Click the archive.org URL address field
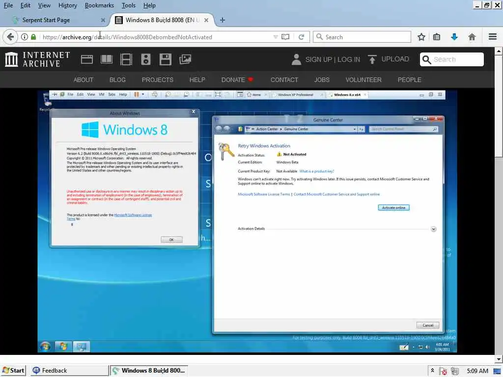This screenshot has height=377, width=503. click(x=154, y=37)
